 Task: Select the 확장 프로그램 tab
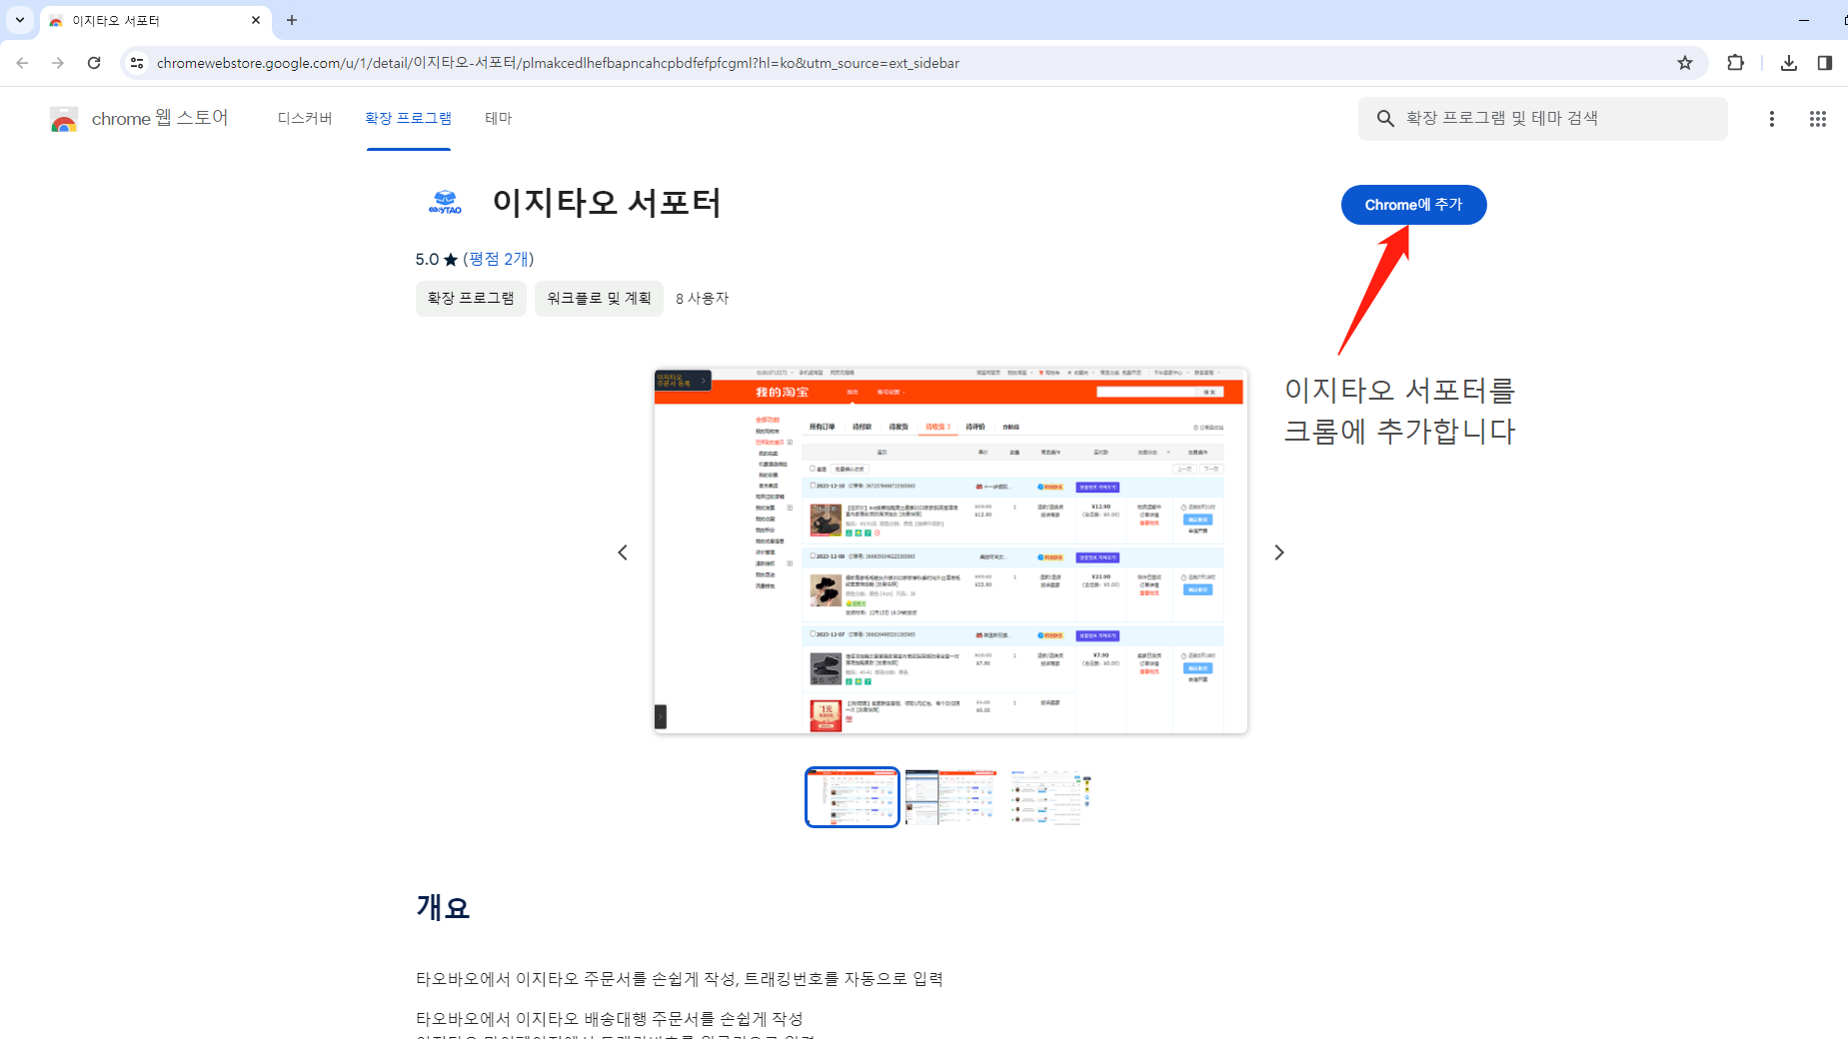408,118
